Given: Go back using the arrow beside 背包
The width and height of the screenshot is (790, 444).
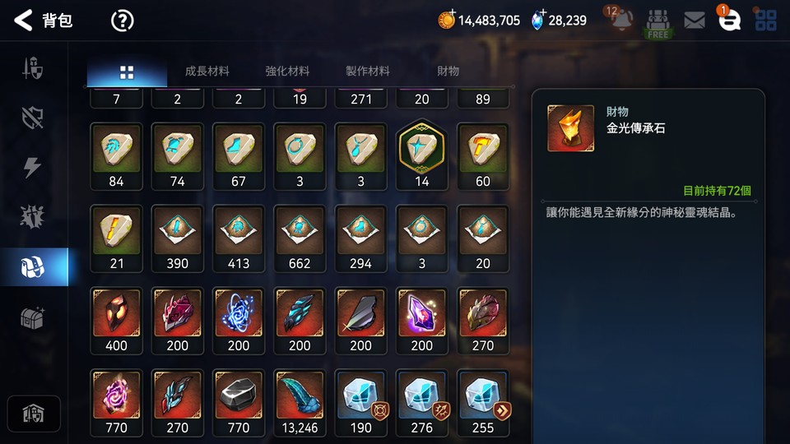Looking at the screenshot, I should point(23,21).
